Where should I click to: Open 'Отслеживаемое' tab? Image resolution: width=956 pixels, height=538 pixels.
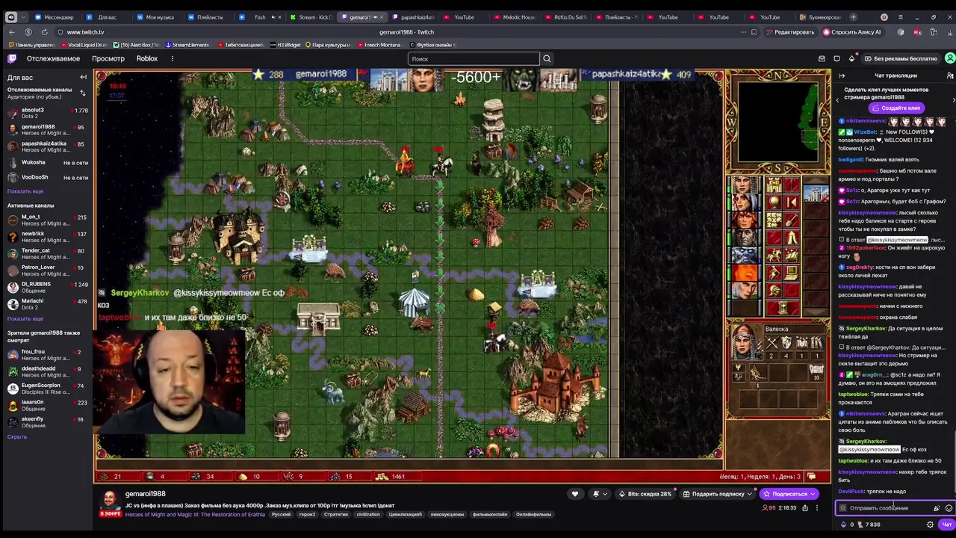[x=53, y=58]
